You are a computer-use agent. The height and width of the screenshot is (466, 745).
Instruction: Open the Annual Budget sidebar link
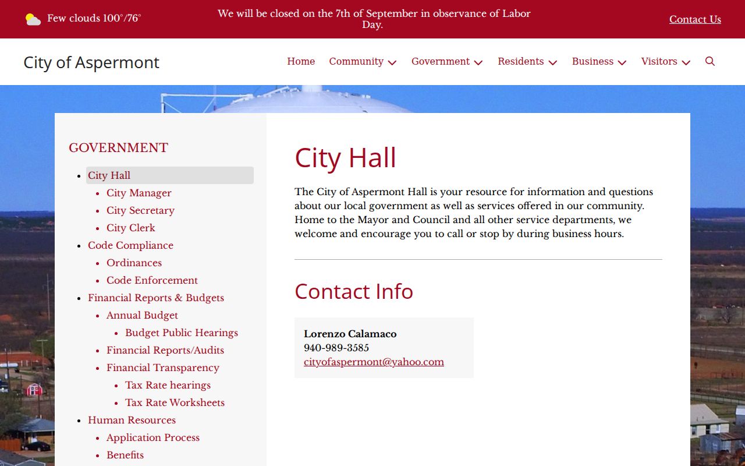pos(142,315)
